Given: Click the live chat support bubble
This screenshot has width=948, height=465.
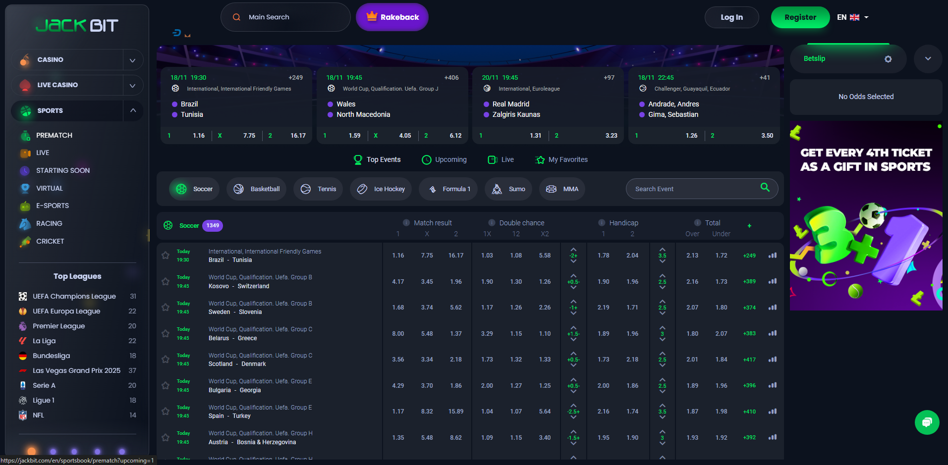Looking at the screenshot, I should point(927,422).
